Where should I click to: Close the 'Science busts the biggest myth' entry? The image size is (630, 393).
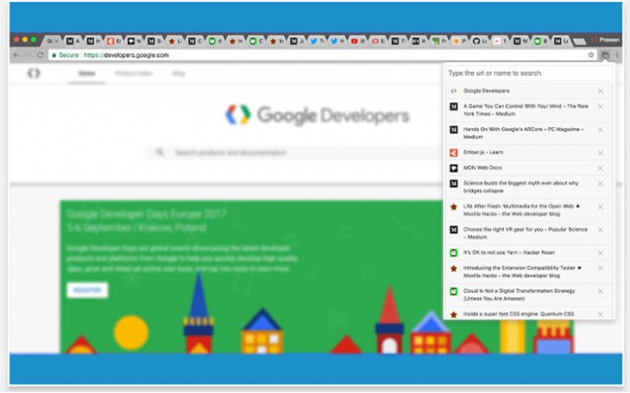tap(601, 184)
